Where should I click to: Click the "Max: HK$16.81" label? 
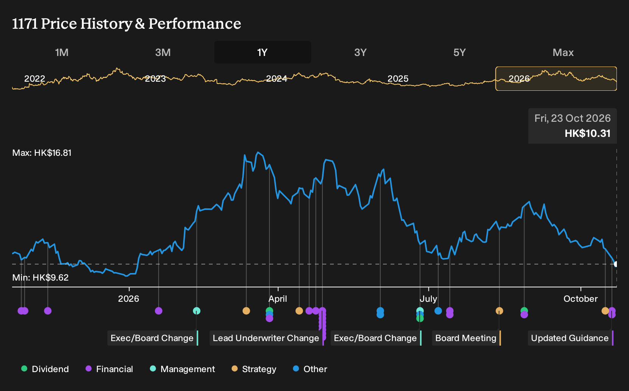click(42, 153)
